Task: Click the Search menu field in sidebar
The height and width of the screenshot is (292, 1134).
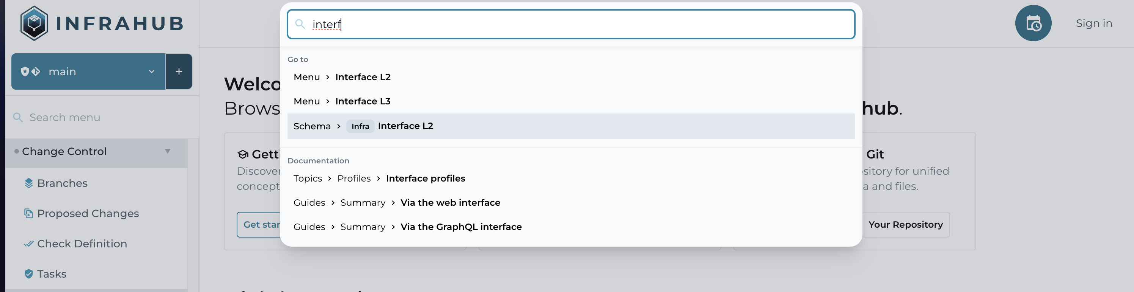Action: tap(101, 118)
